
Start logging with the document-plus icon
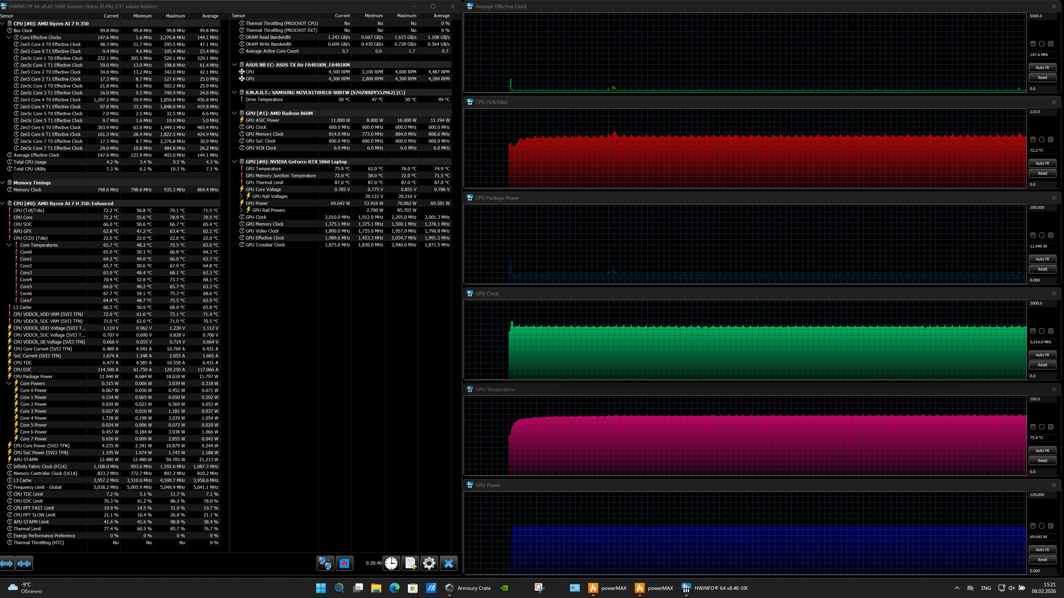click(x=410, y=563)
